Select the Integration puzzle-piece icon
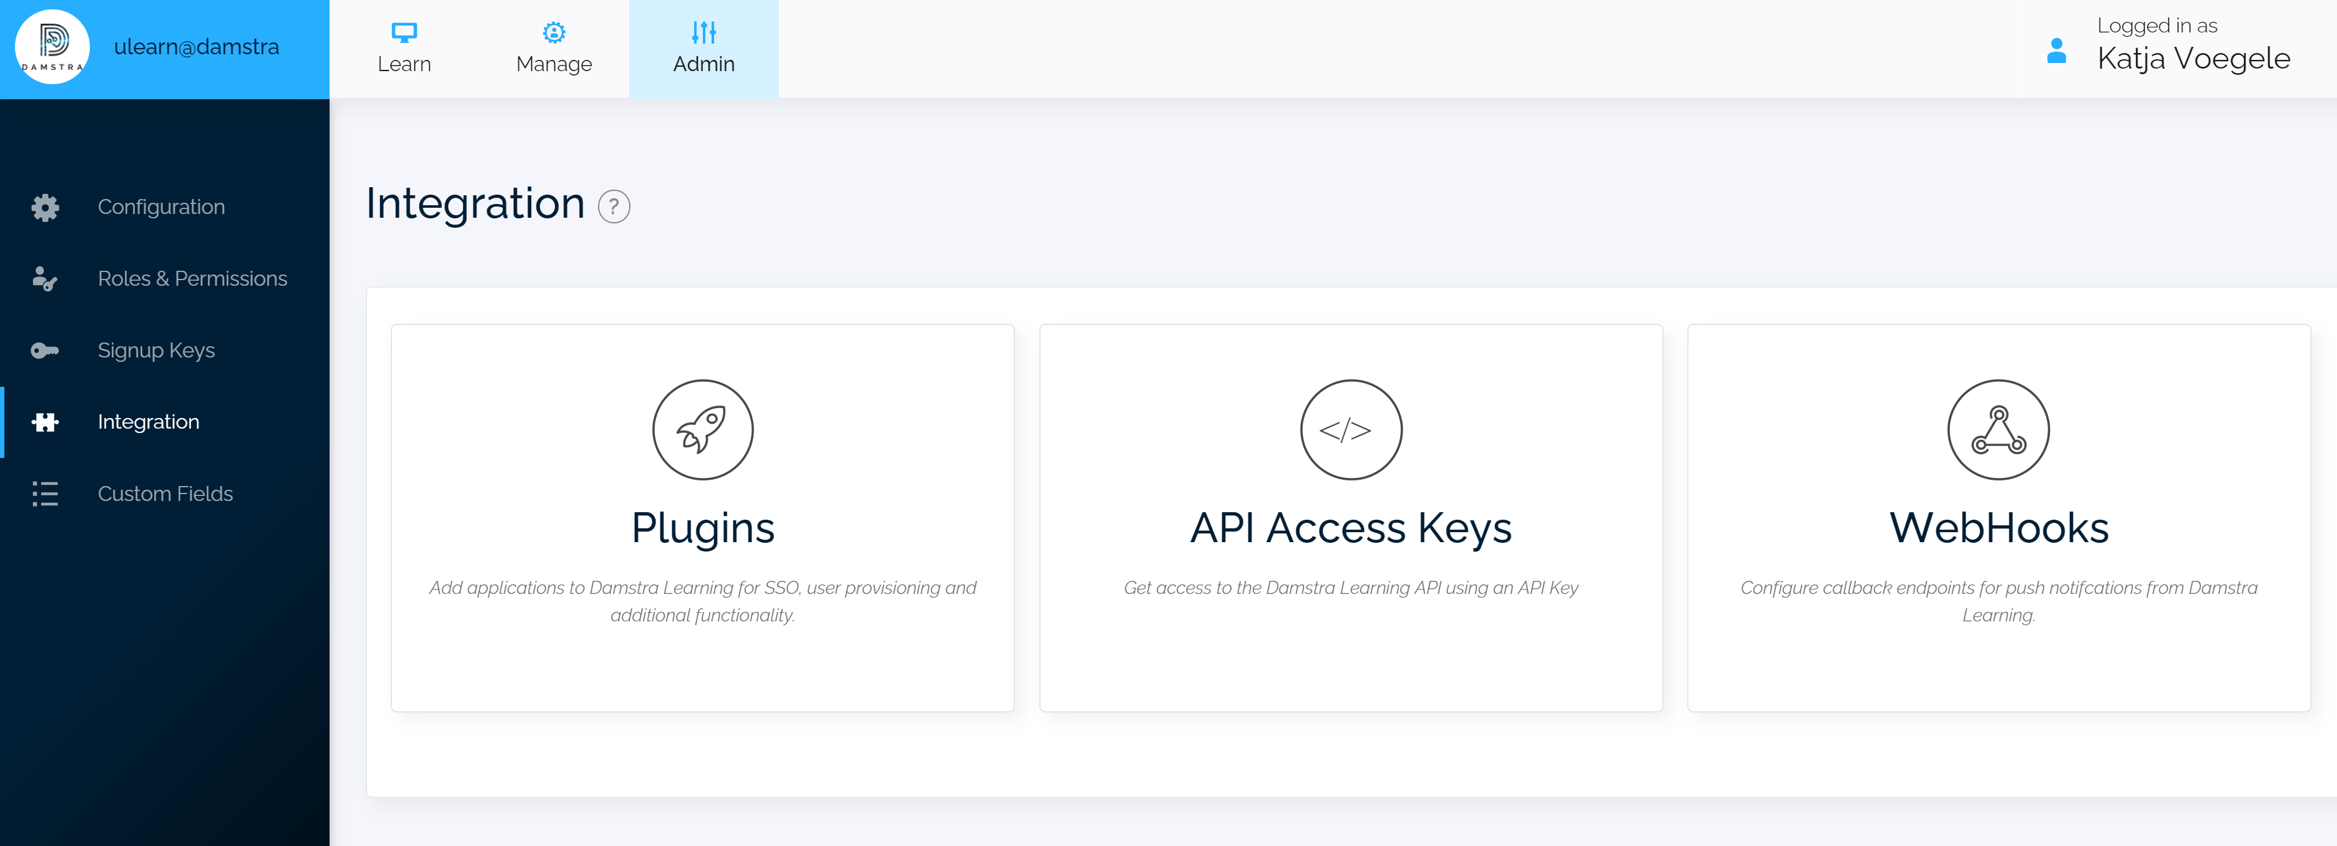Screen dimensions: 2337x846 click(x=44, y=422)
